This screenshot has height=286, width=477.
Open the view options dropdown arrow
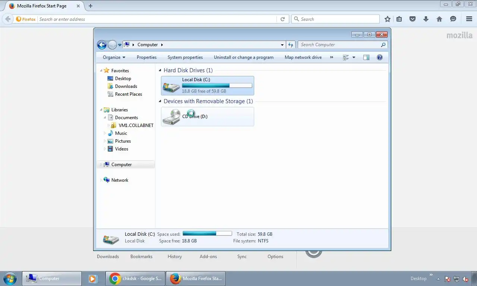354,57
